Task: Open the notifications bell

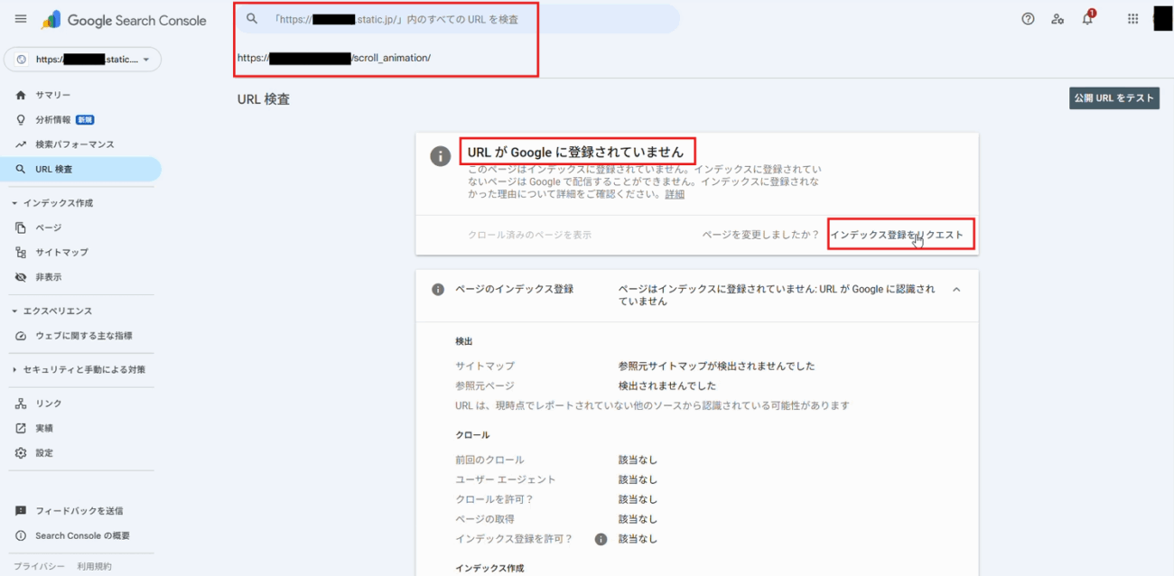Action: [1087, 19]
